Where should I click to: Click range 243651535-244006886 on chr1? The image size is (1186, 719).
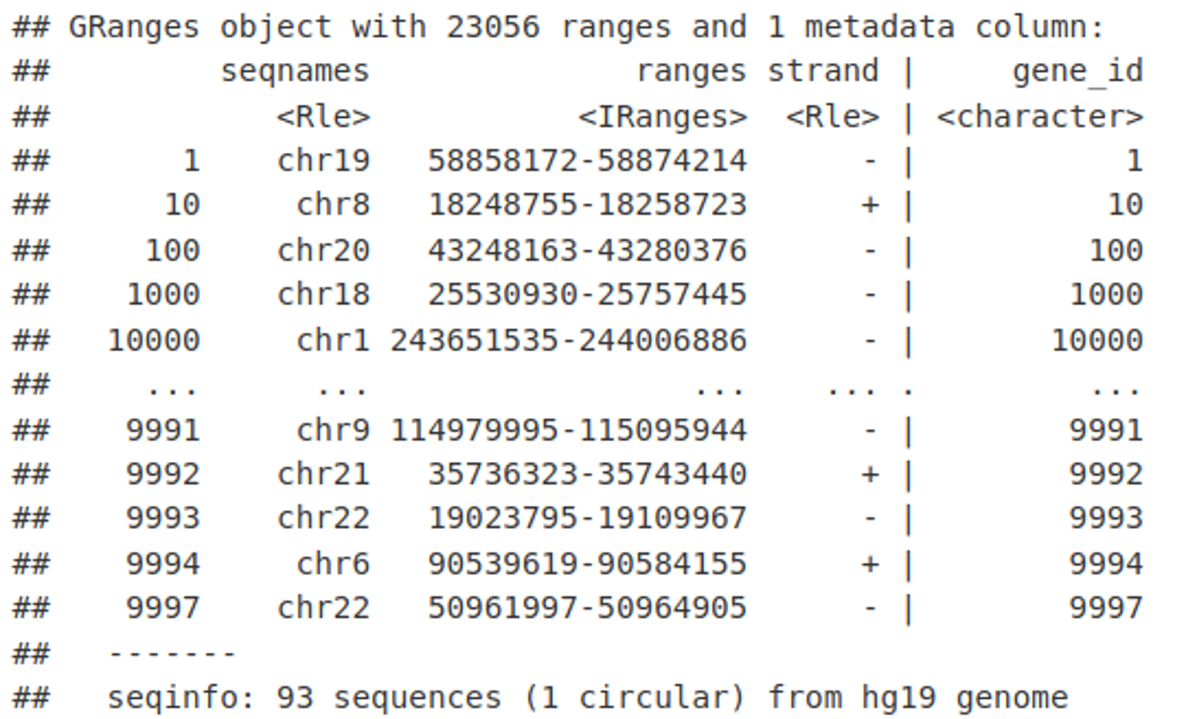pos(568,341)
